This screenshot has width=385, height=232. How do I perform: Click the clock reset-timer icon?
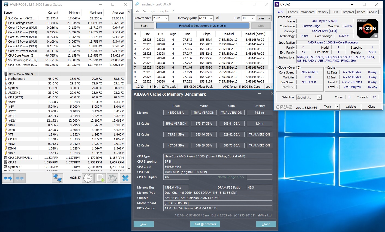(88, 178)
